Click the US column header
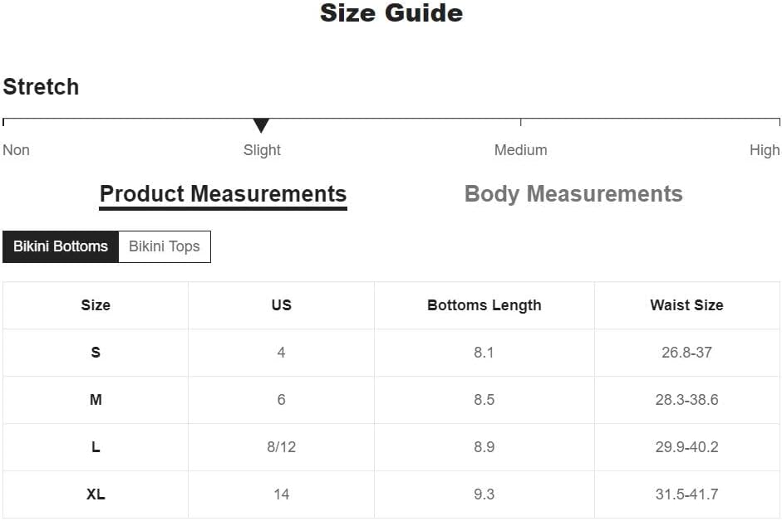The image size is (782, 521). pyautogui.click(x=281, y=304)
